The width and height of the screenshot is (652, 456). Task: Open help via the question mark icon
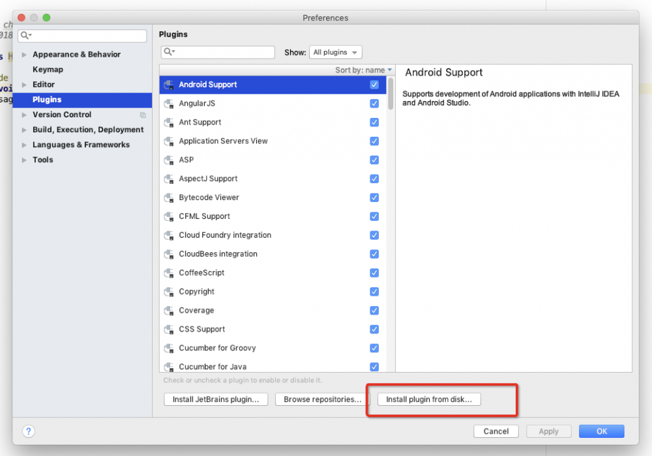click(x=28, y=431)
